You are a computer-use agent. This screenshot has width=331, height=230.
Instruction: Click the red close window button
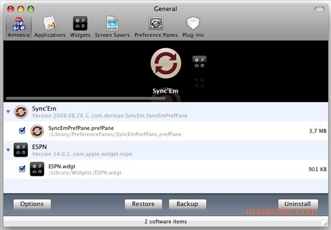click(11, 9)
